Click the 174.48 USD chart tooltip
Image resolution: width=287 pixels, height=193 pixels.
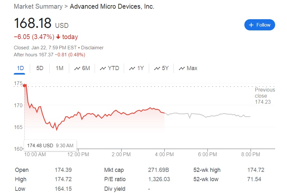pos(50,146)
